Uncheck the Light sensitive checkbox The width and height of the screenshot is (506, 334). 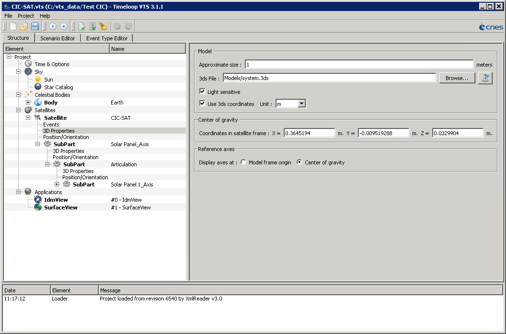202,92
